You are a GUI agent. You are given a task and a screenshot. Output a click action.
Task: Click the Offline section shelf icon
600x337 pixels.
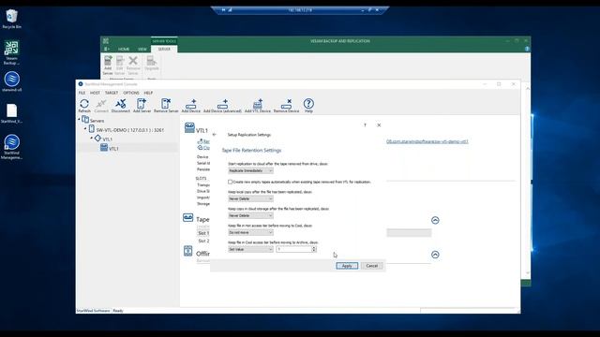click(187, 251)
